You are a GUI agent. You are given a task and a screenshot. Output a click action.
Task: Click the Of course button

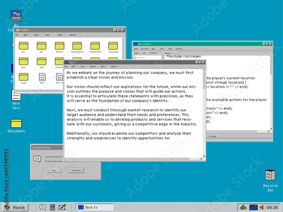pos(76,170)
